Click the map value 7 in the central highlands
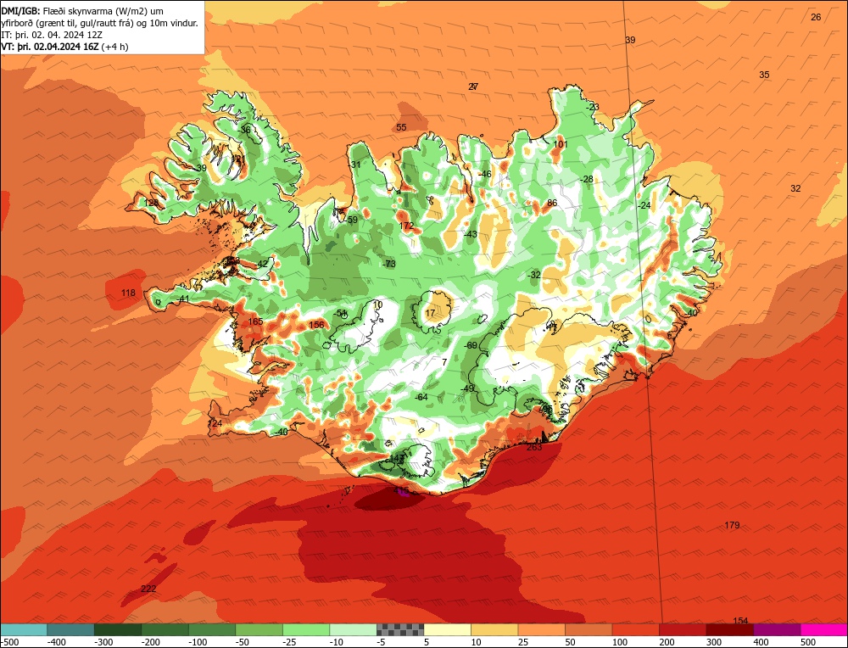 point(444,362)
